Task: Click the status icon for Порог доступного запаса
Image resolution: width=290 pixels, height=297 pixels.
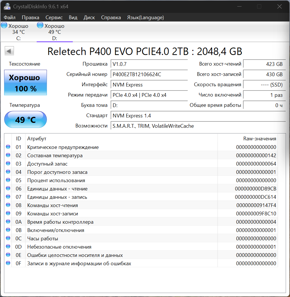Action: 8,172
